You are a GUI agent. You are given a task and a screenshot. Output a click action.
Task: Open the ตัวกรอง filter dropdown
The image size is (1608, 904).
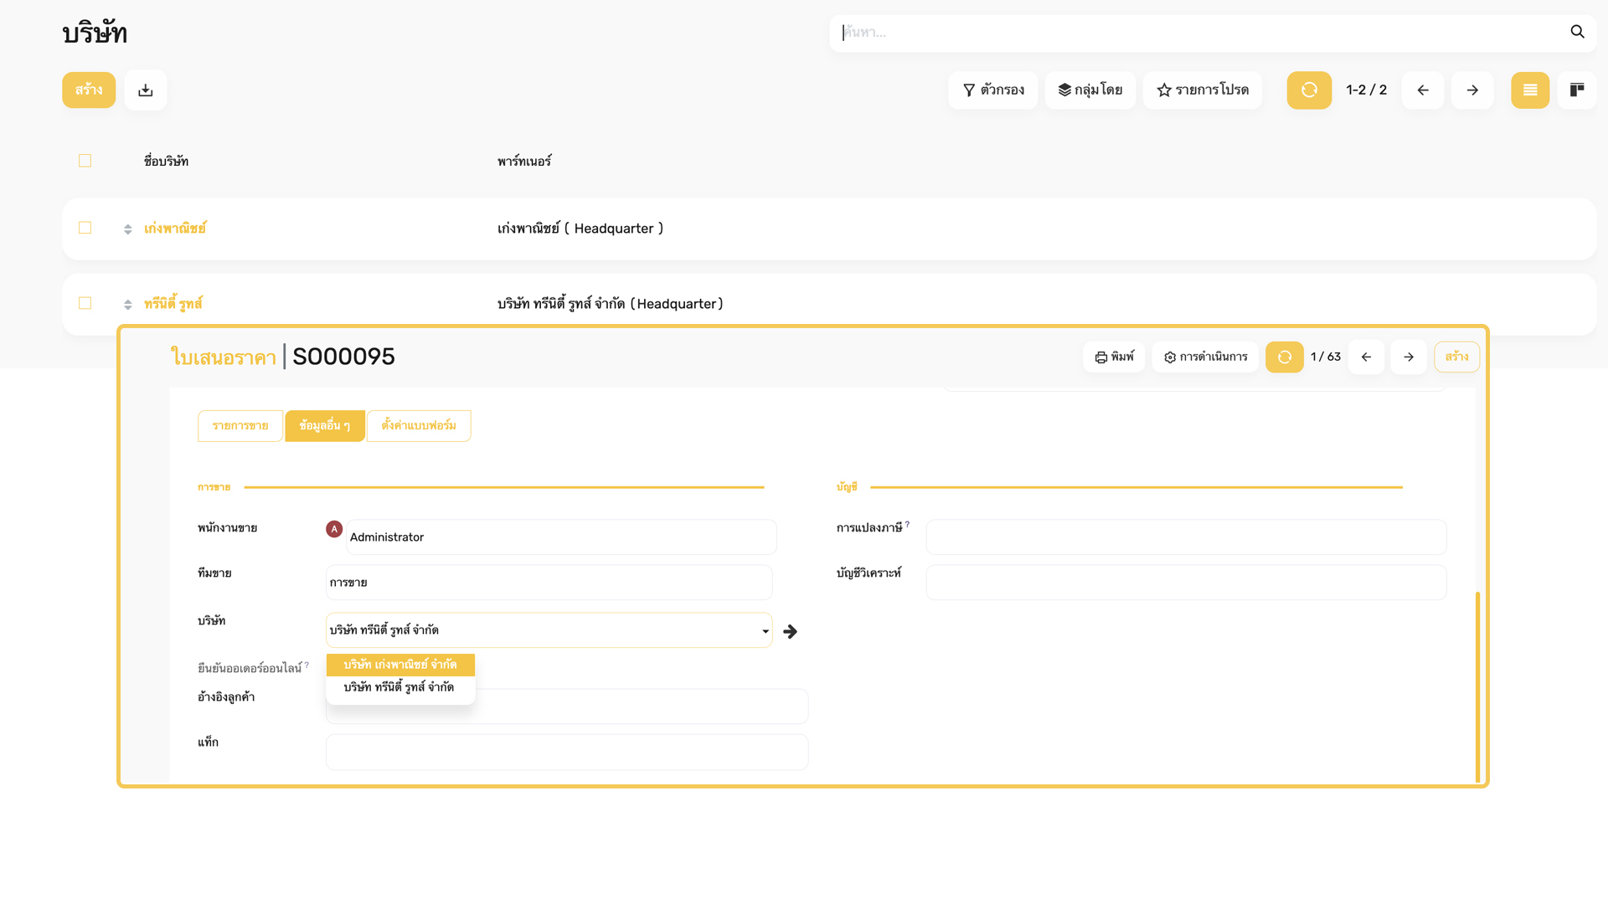[993, 90]
